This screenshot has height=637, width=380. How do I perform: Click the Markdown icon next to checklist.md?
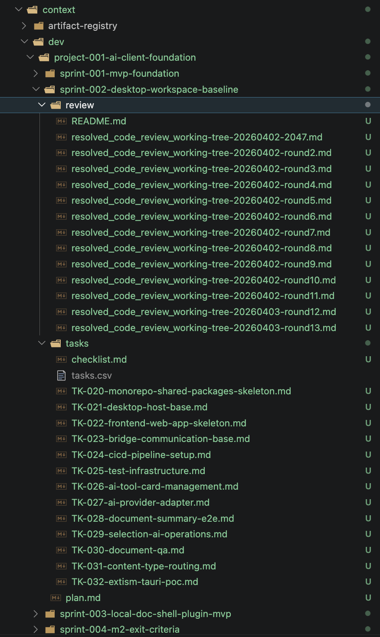click(62, 360)
